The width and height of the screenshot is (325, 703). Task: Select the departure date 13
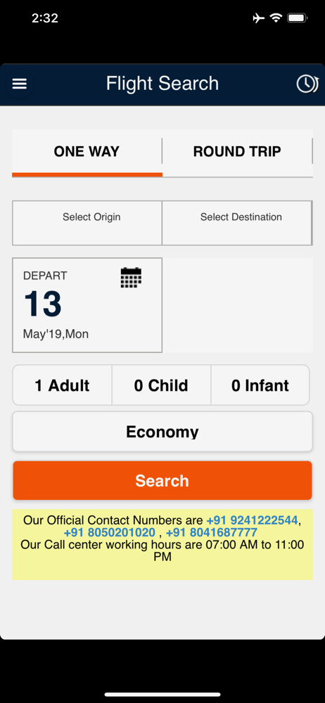pyautogui.click(x=43, y=304)
